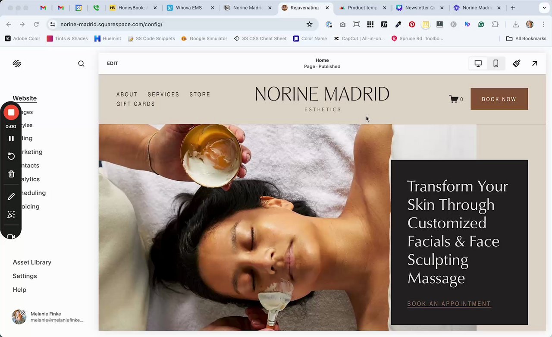Go back in browser history

9,25
